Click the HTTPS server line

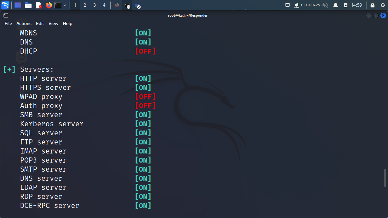[x=45, y=88]
